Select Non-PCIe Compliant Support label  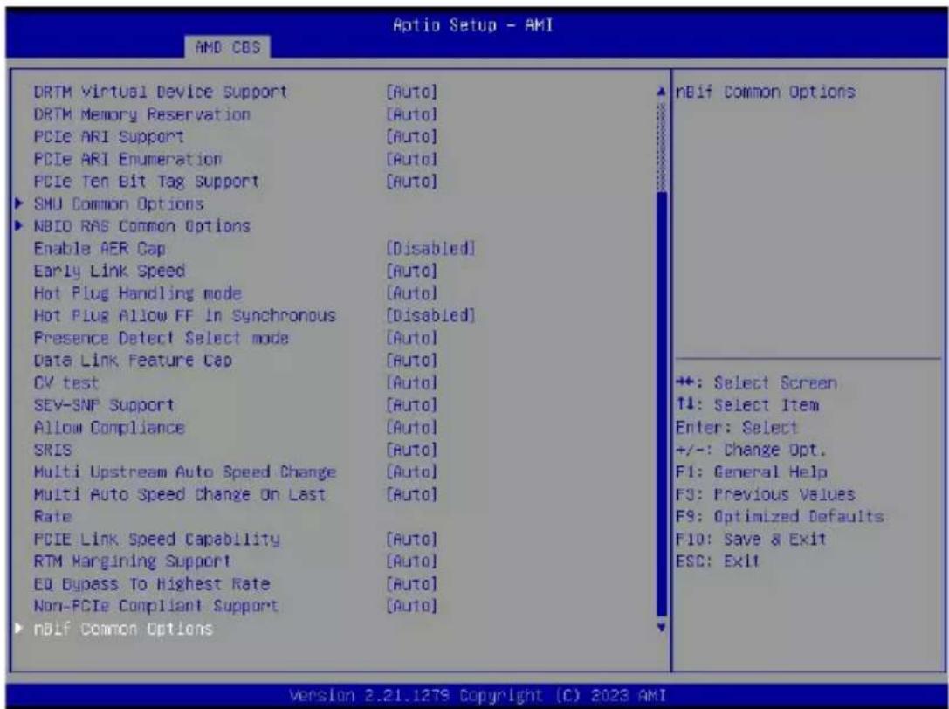pos(155,606)
